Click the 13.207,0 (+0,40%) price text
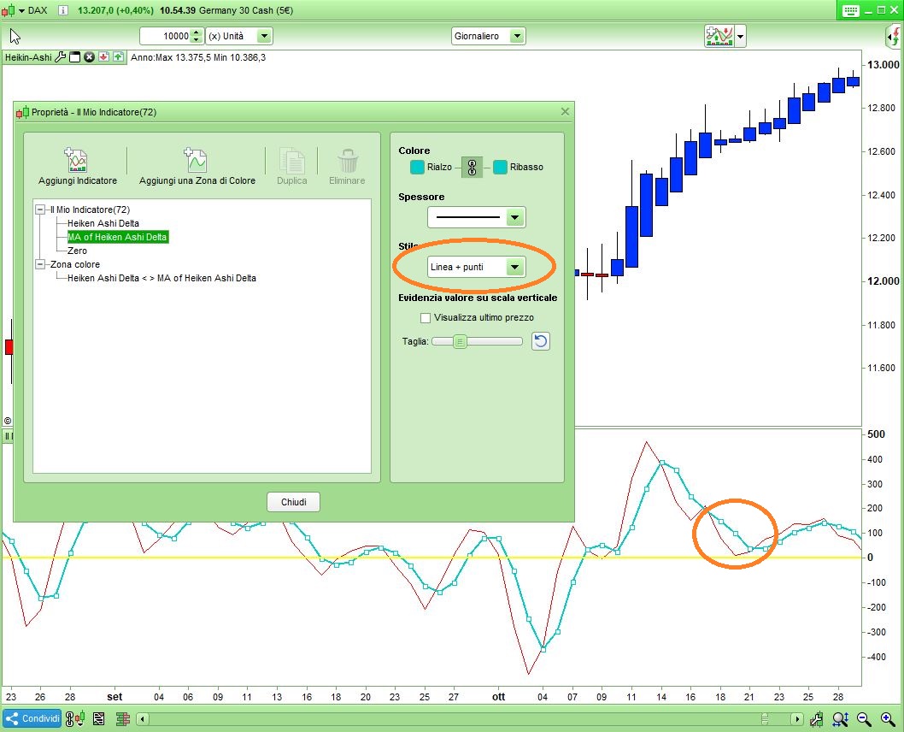904x732 pixels. pos(115,10)
